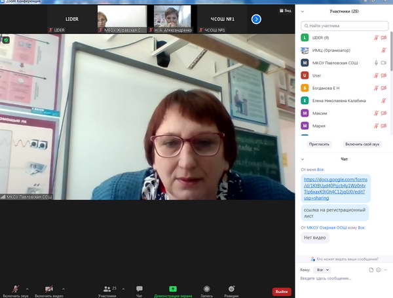Open audio options arrow next to microphone

pyautogui.click(x=28, y=289)
